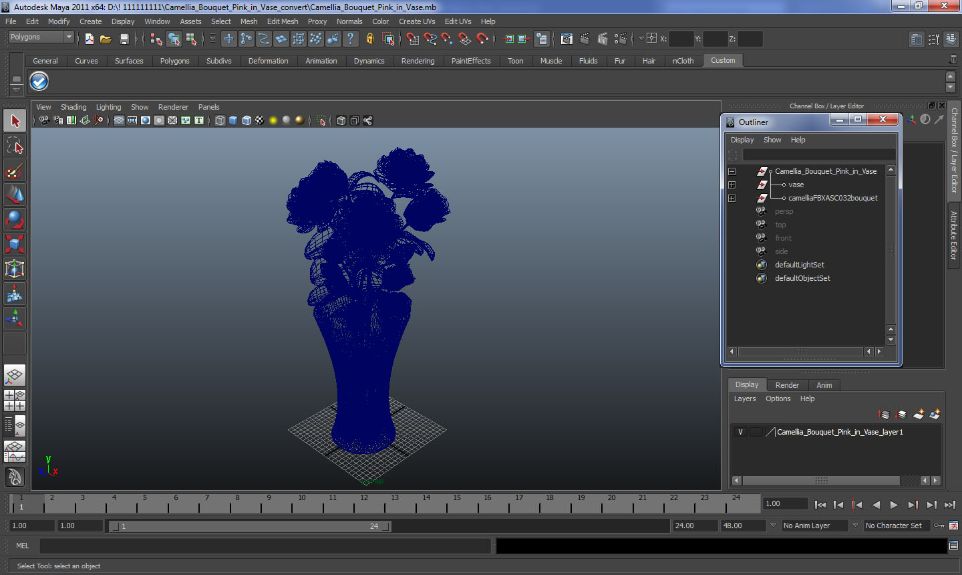The height and width of the screenshot is (575, 962).
Task: Enable Snap to grids magnet icon
Action: [413, 39]
